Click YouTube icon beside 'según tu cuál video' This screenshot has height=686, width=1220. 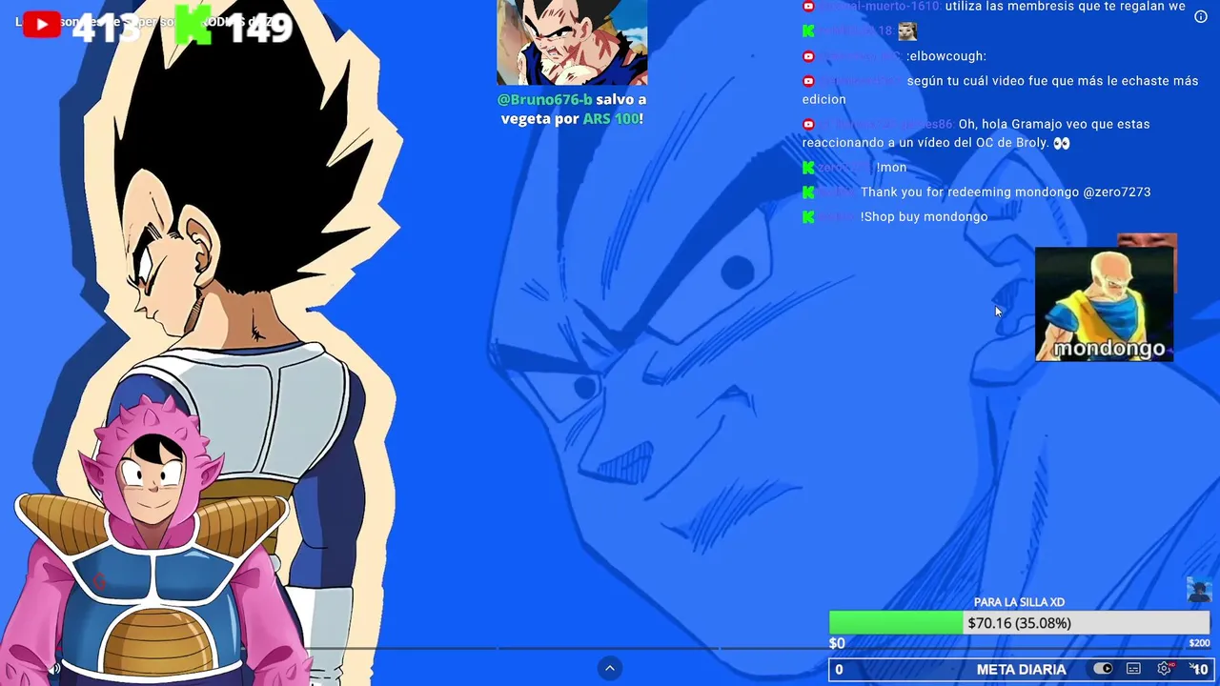click(808, 81)
